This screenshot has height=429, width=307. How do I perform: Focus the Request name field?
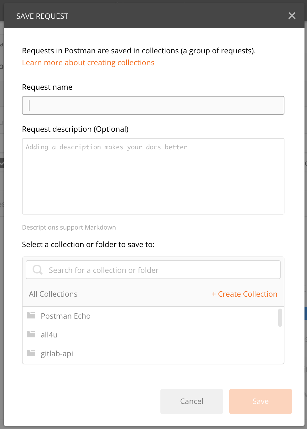point(153,105)
